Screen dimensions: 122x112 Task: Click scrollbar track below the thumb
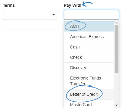tap(116, 88)
